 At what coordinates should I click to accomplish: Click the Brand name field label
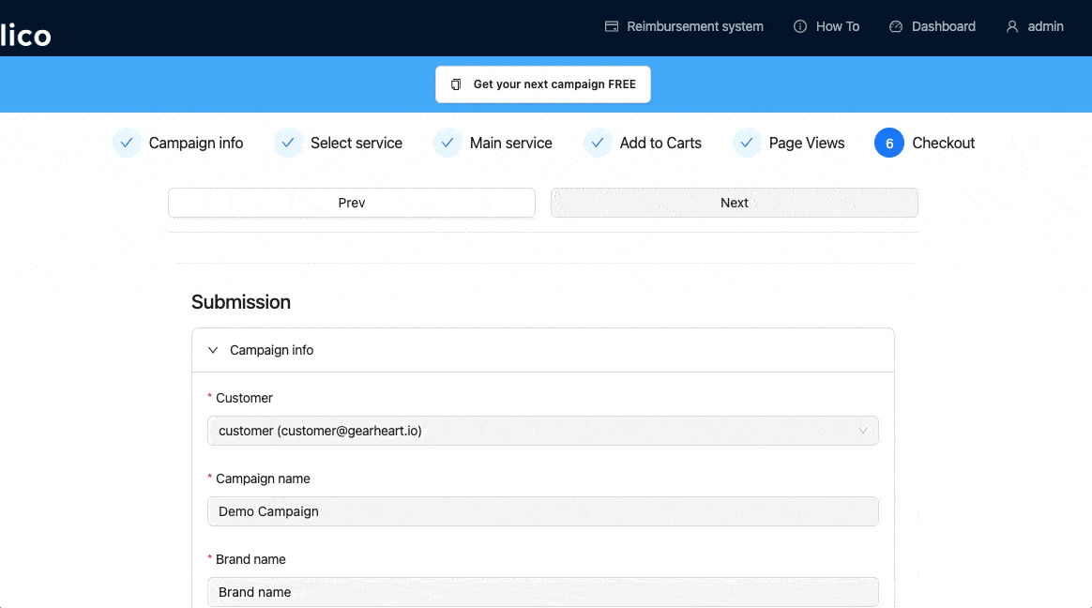[x=250, y=560]
